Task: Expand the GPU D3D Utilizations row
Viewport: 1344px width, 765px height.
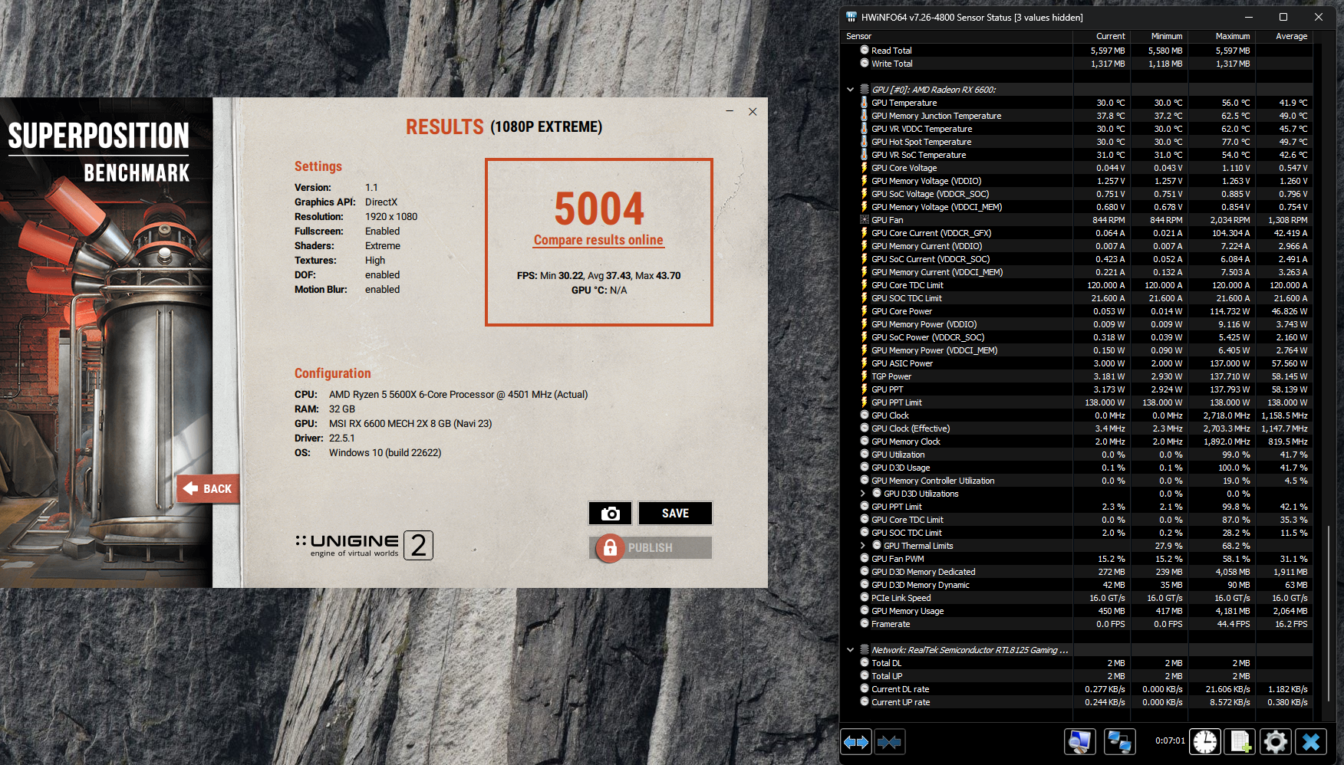Action: (x=862, y=494)
